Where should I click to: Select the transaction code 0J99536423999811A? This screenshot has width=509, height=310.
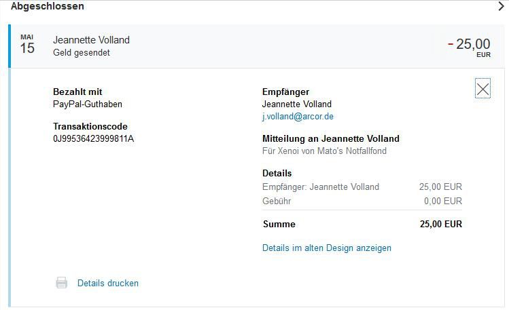[x=94, y=138]
